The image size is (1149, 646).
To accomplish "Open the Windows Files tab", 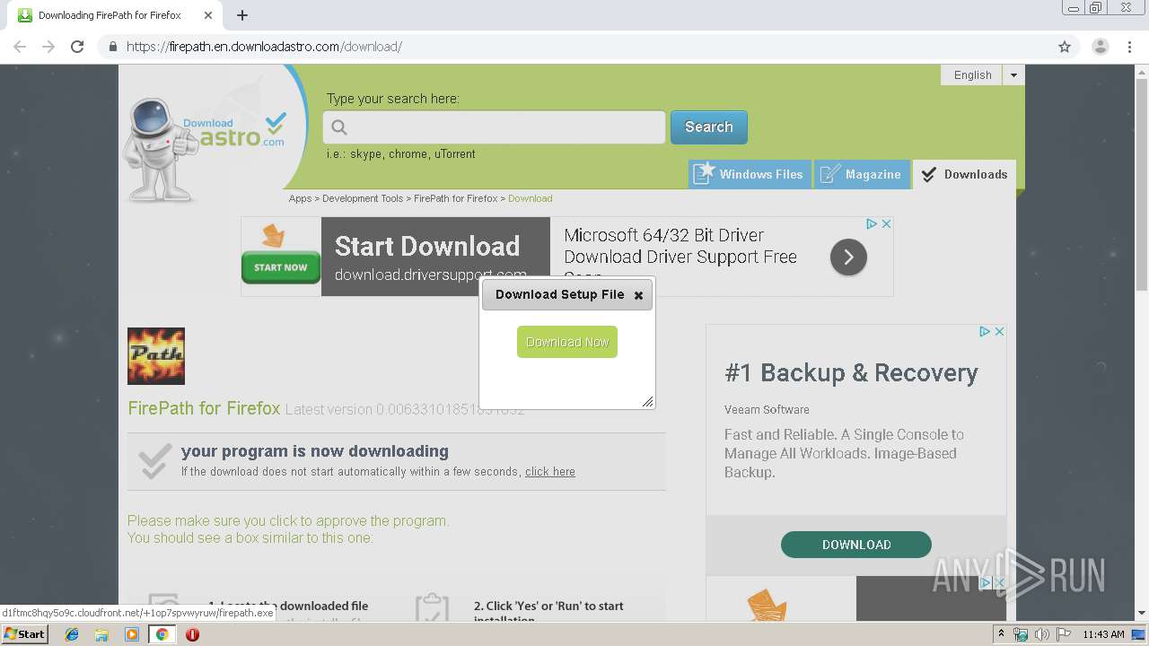I will pos(750,174).
